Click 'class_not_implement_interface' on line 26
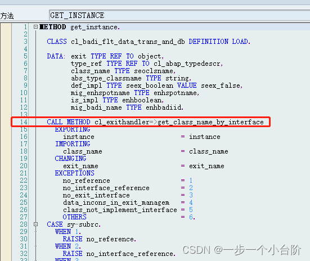Viewport: 310px width, 261px height. (x=120, y=210)
